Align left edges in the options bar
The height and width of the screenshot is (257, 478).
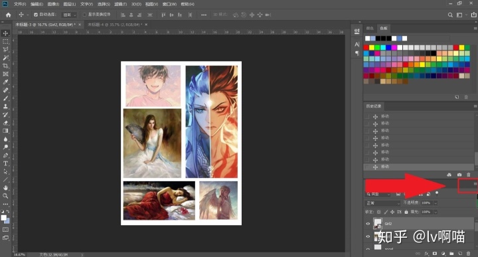tap(123, 15)
